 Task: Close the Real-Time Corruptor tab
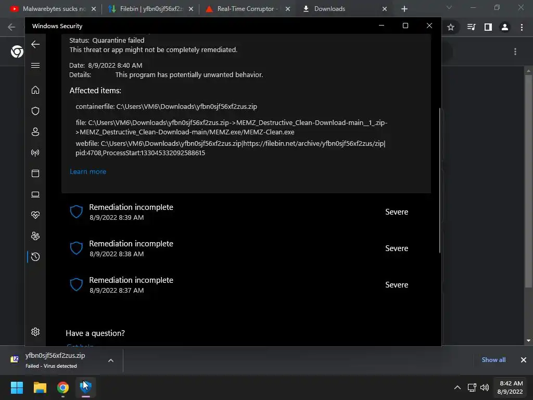(x=287, y=9)
